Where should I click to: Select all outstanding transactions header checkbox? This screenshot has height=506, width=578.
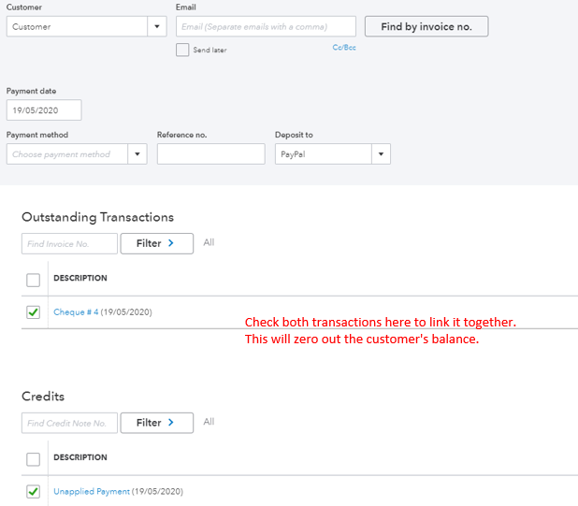coord(34,280)
